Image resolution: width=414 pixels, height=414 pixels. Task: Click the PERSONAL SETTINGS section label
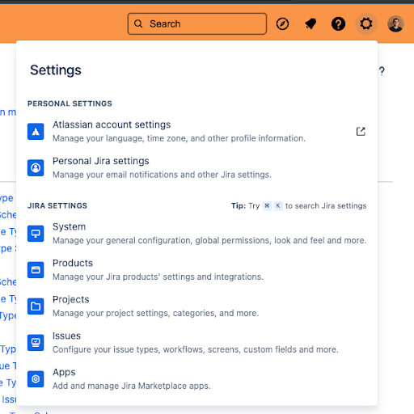[70, 103]
